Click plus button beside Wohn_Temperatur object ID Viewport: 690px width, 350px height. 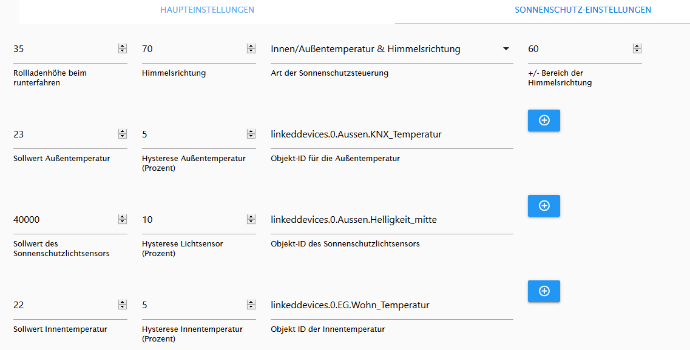(544, 291)
